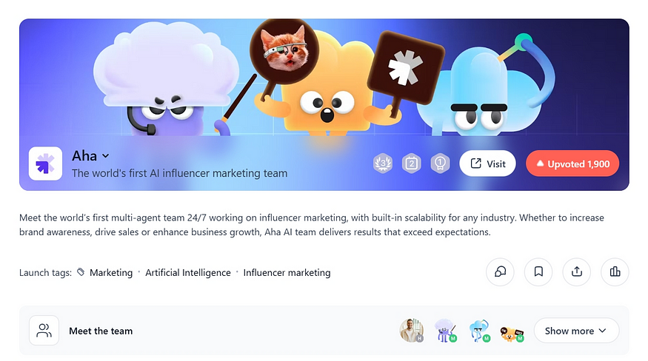
Task: Toggle the Upvoted 1,900 button
Action: 572,163
